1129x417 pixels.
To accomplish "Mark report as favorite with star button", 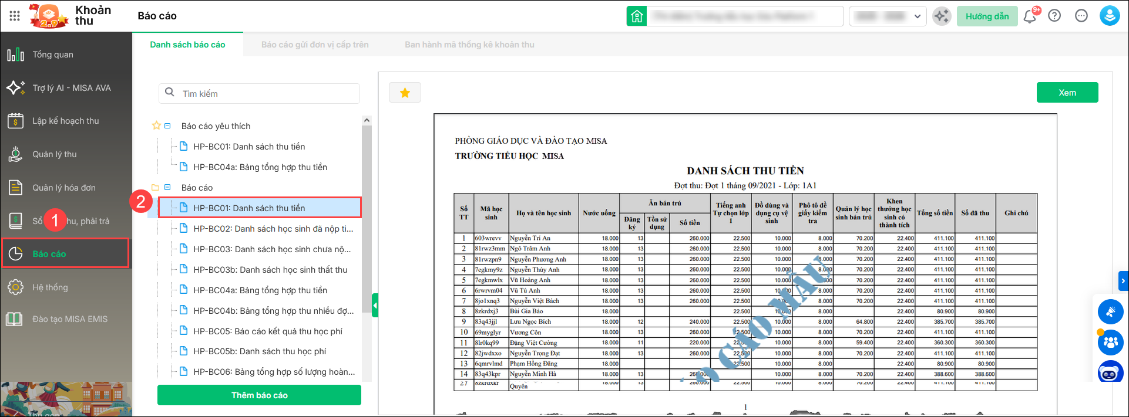I will coord(405,93).
